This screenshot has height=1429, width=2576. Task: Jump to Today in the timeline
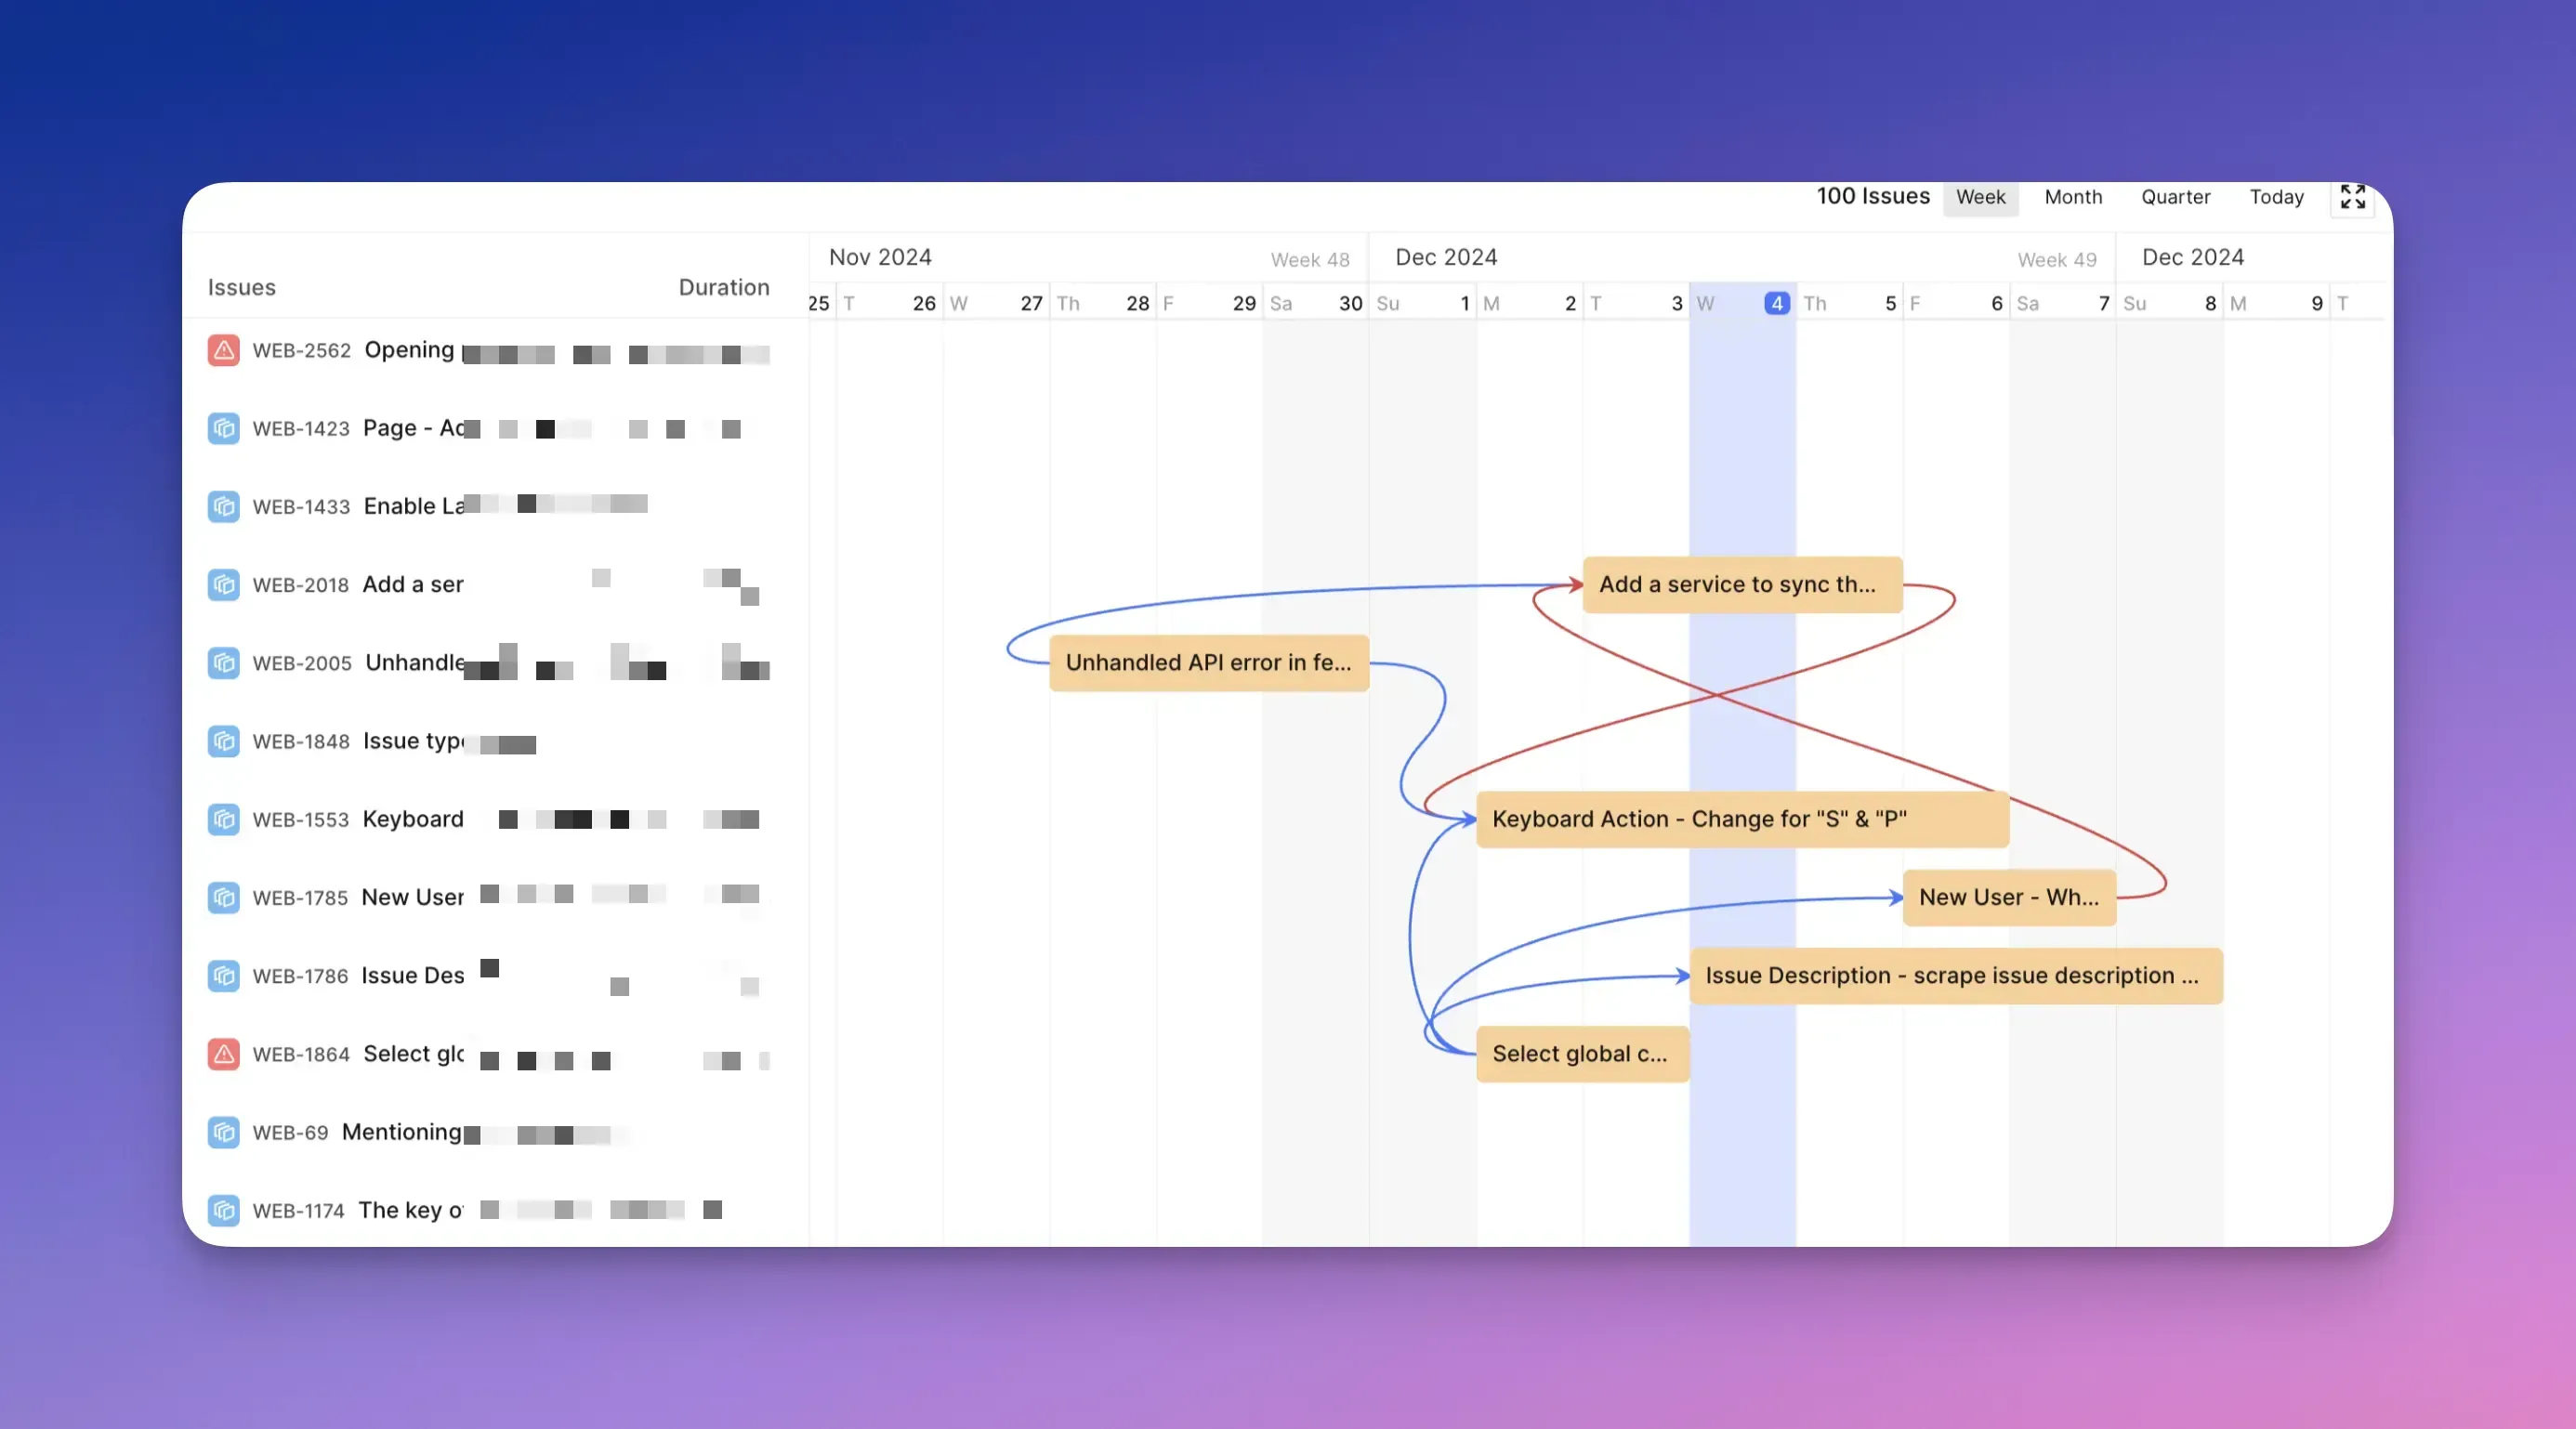tap(2276, 197)
